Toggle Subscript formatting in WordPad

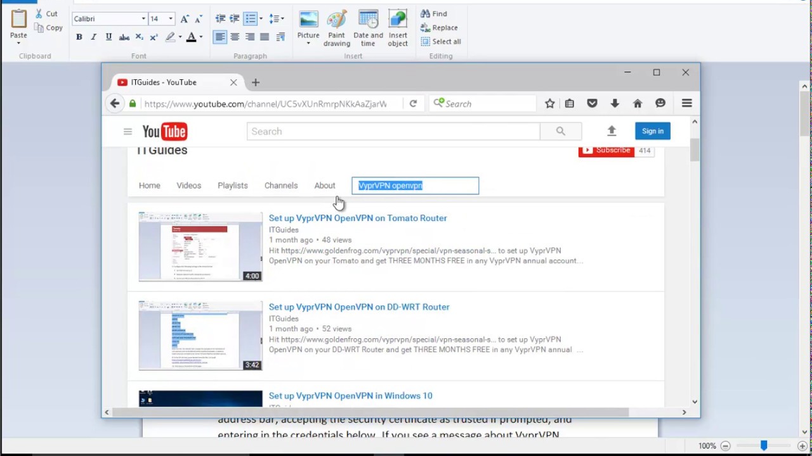tap(139, 37)
